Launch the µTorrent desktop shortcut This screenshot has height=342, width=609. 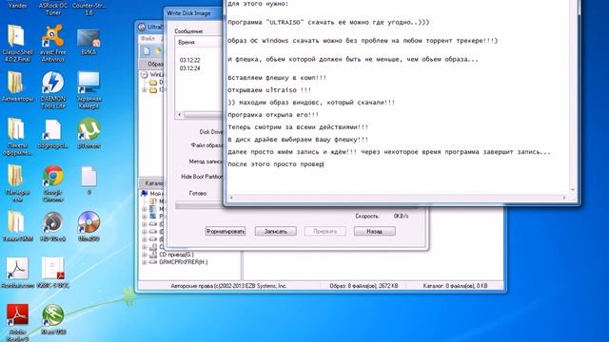point(88,133)
